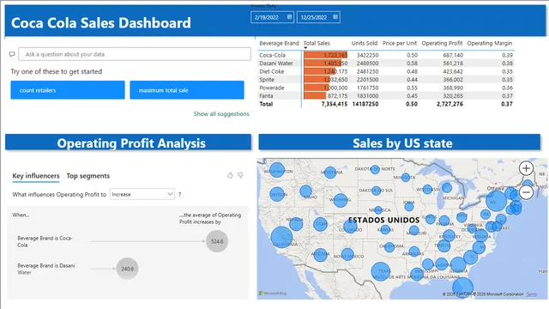Open the start date calendar picker icon
Viewport: 549px width, 309px height.
290,17
